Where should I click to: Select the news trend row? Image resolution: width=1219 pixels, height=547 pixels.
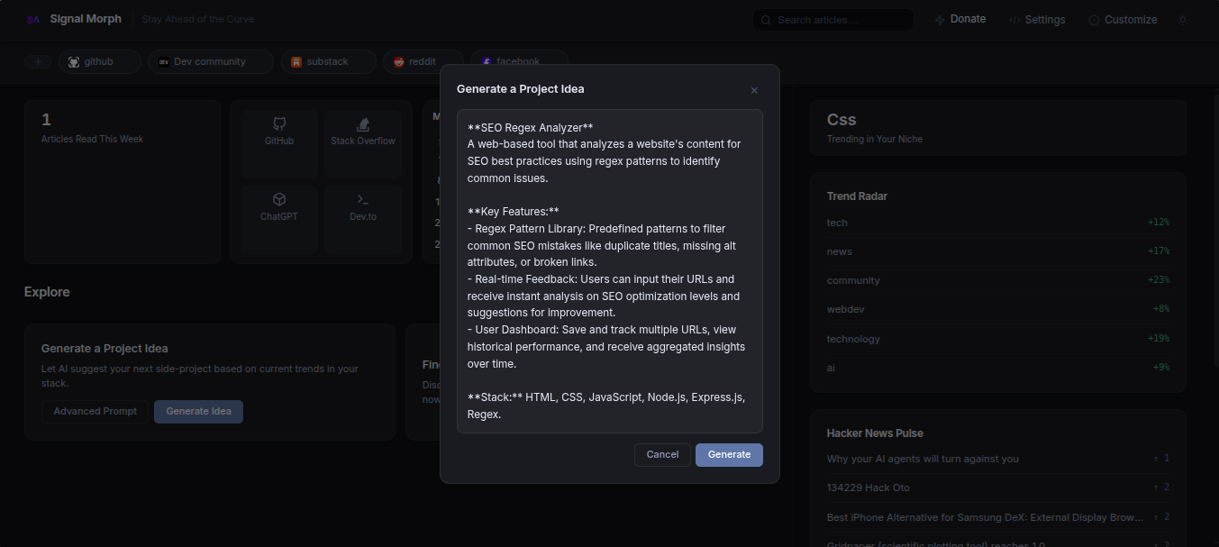pyautogui.click(x=997, y=251)
